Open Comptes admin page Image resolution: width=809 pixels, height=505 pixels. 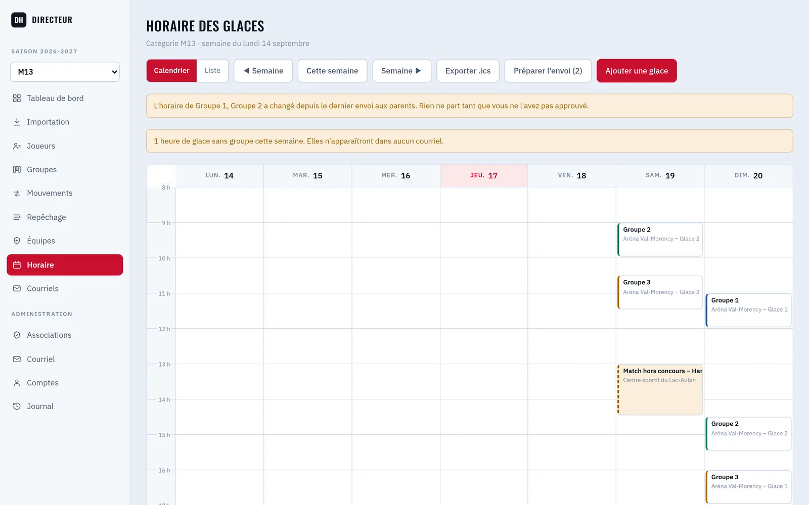[65, 383]
